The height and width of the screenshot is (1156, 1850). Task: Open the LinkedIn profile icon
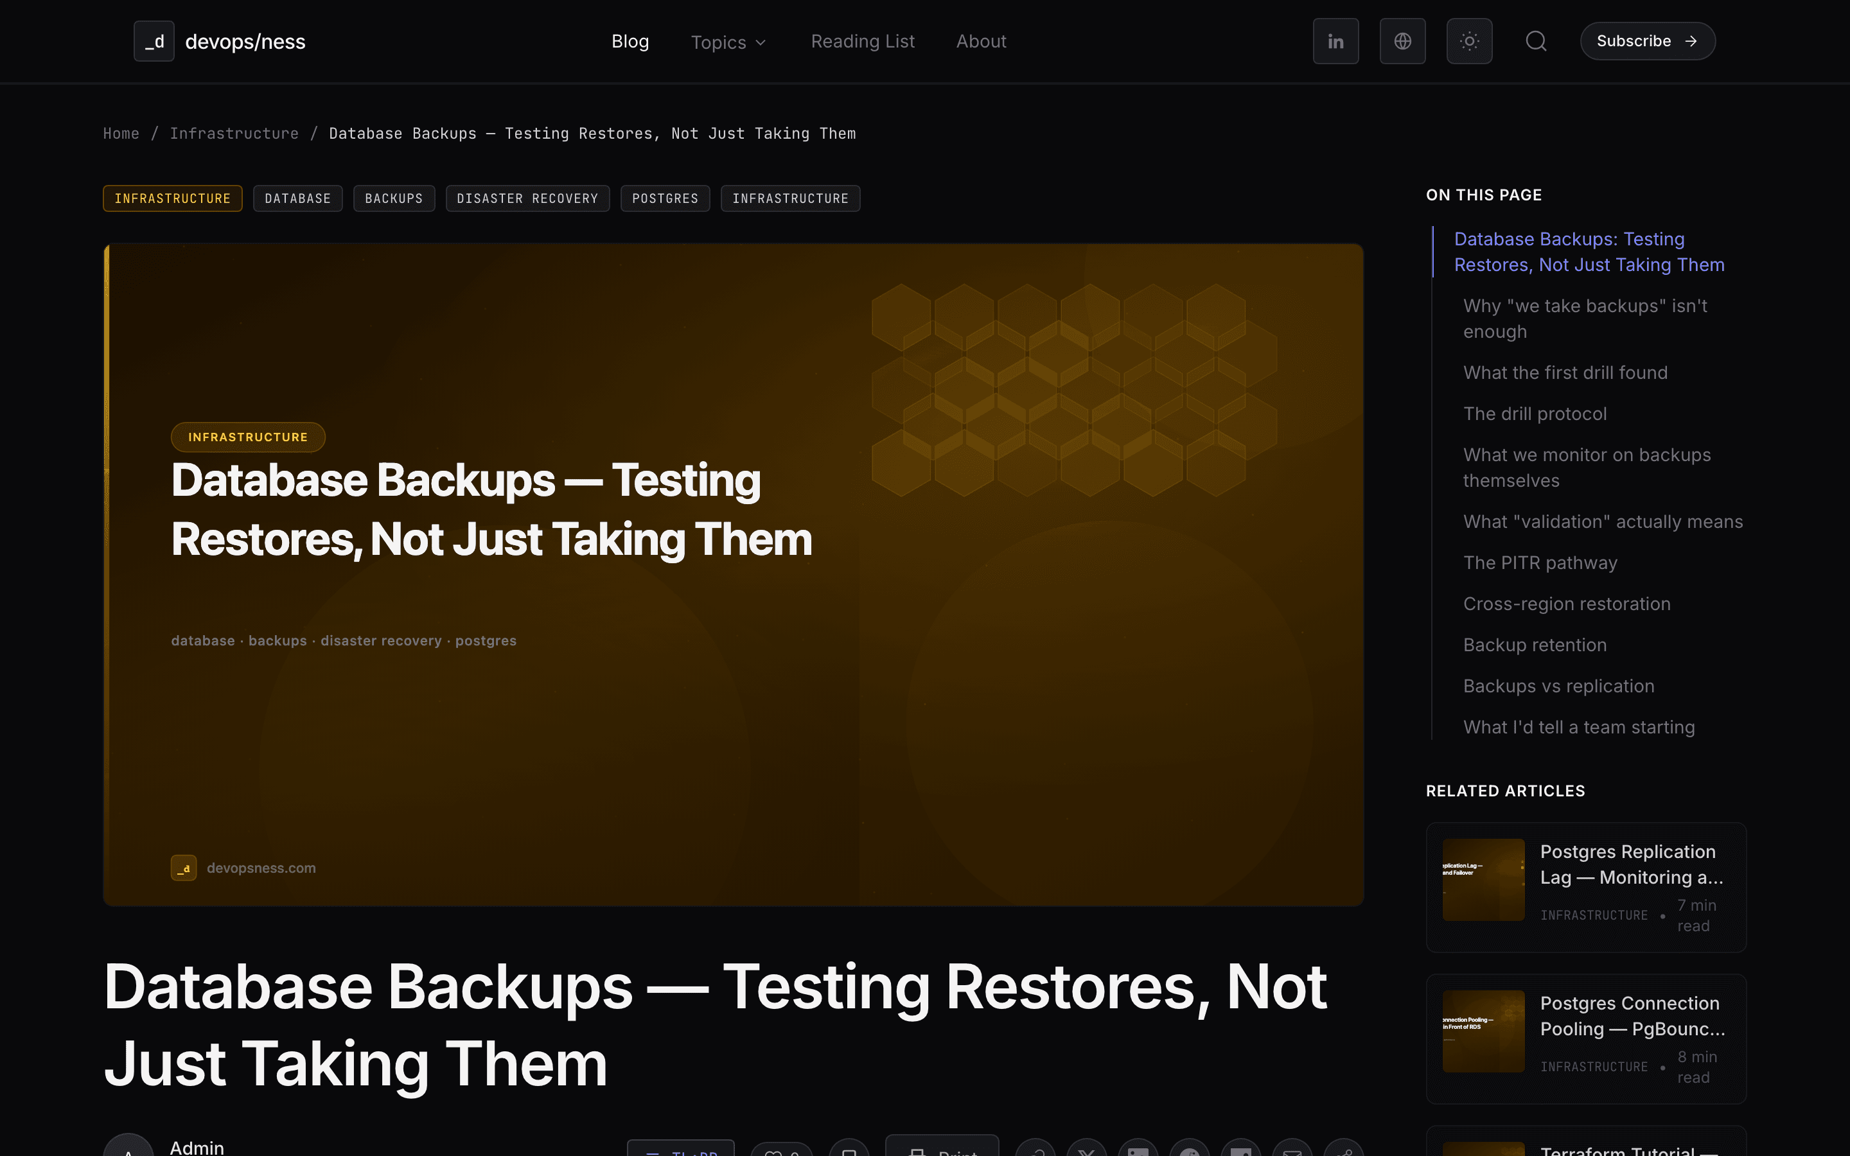pos(1335,41)
